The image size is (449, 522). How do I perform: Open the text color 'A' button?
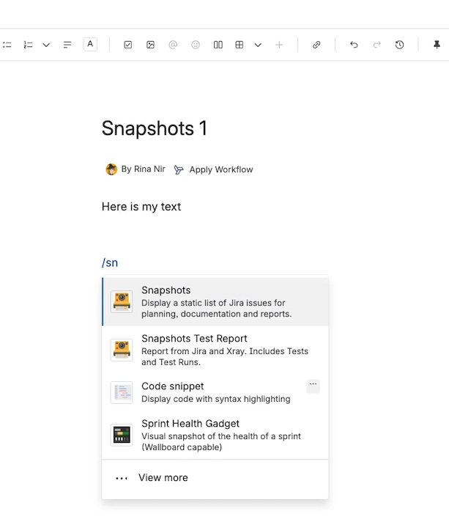[x=90, y=44]
